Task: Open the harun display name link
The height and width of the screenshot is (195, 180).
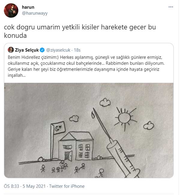Action: [28, 7]
